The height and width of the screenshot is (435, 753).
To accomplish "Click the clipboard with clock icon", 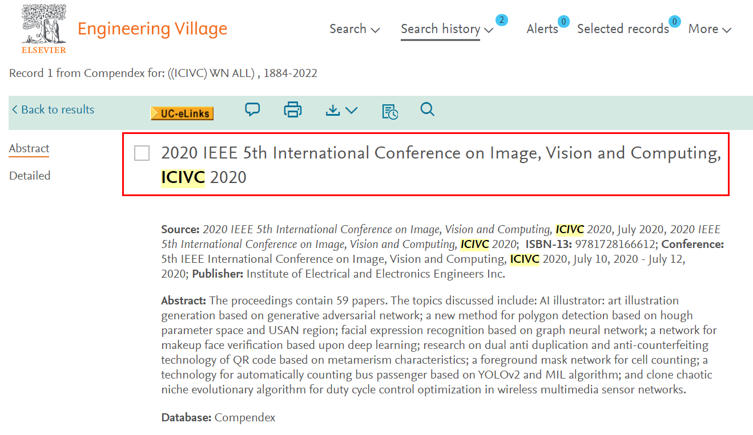I will click(390, 111).
